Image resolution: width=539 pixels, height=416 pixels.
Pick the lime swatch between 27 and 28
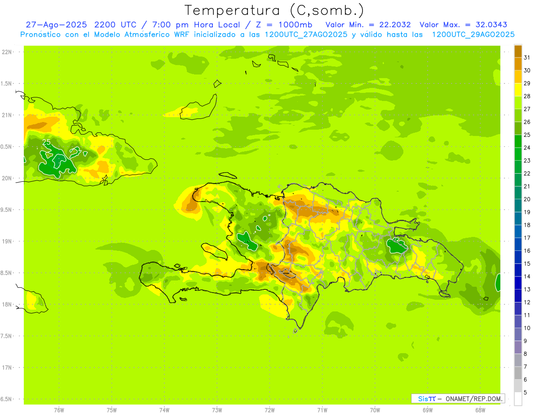point(518,103)
